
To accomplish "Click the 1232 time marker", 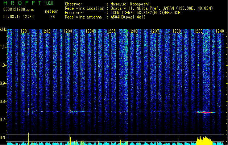I will click(46, 31).
